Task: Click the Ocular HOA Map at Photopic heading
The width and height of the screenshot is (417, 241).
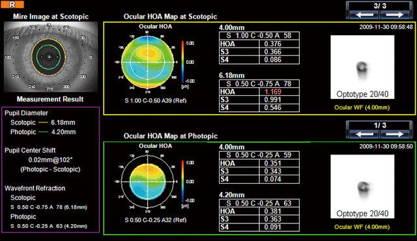Action: coord(171,136)
